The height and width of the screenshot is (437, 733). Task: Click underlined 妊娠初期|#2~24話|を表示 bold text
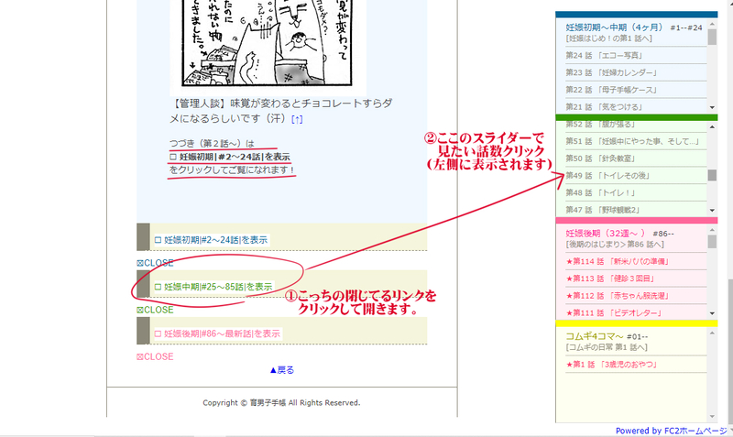(230, 157)
